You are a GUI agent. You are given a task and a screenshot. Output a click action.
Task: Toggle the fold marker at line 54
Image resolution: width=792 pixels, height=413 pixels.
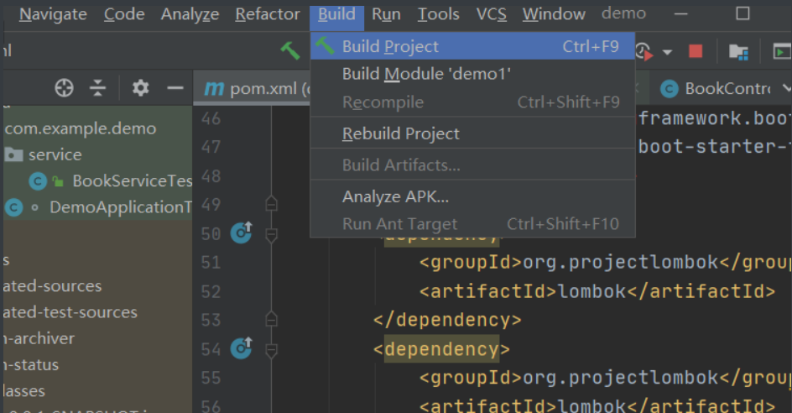tap(271, 348)
